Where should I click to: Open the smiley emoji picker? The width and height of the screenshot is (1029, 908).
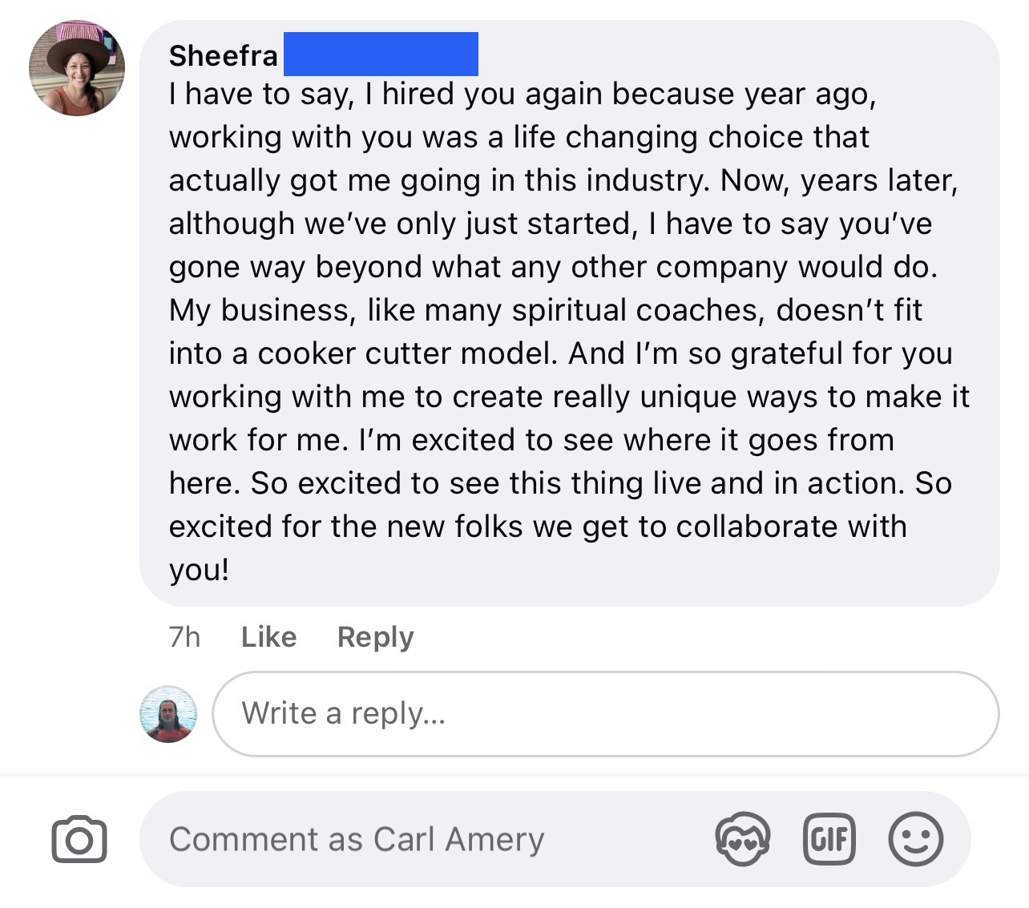click(x=915, y=839)
